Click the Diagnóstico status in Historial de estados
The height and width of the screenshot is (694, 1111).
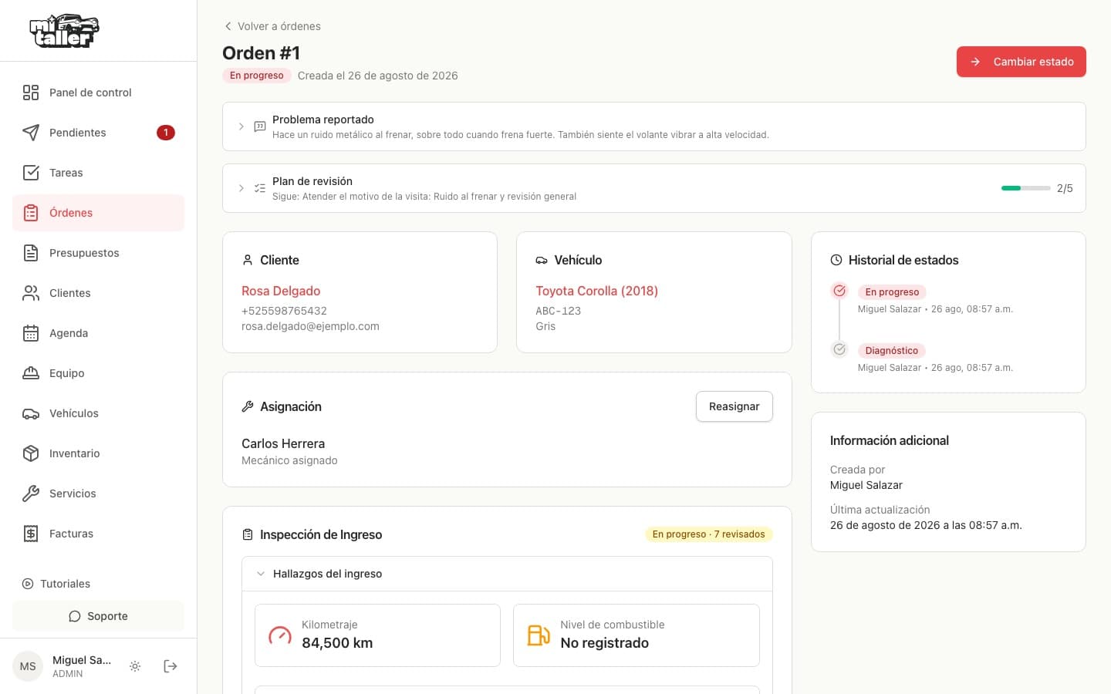pyautogui.click(x=892, y=351)
